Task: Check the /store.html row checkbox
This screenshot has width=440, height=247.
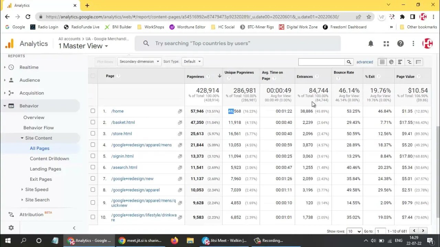Action: [93, 133]
